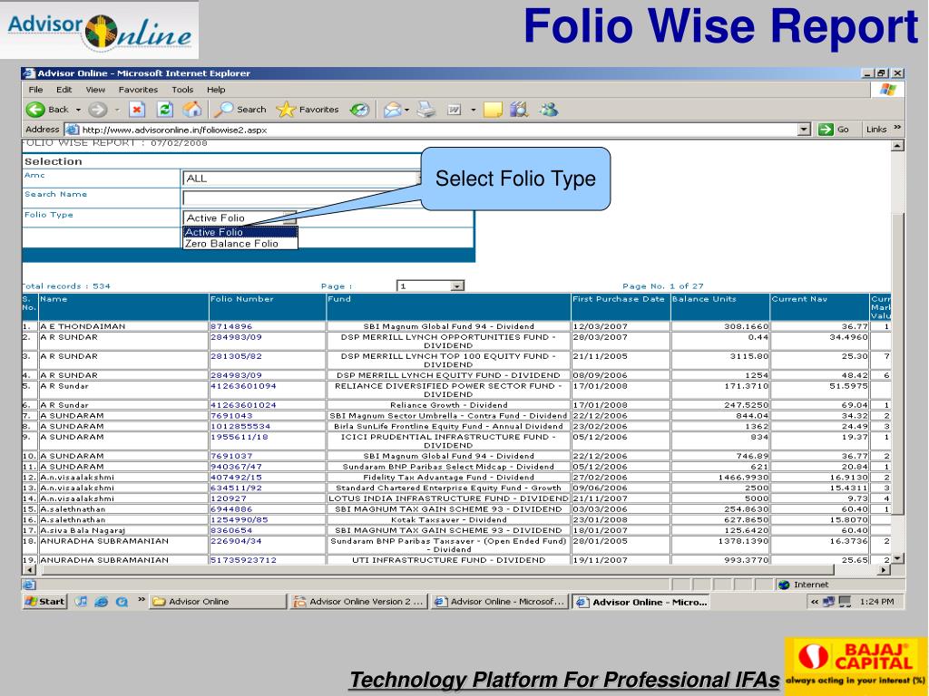Click the taskbar clock 1:24 PM
Viewport: 929px width, 696px height.
877,602
